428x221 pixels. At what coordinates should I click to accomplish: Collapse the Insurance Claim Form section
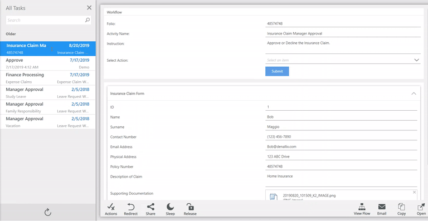click(414, 94)
